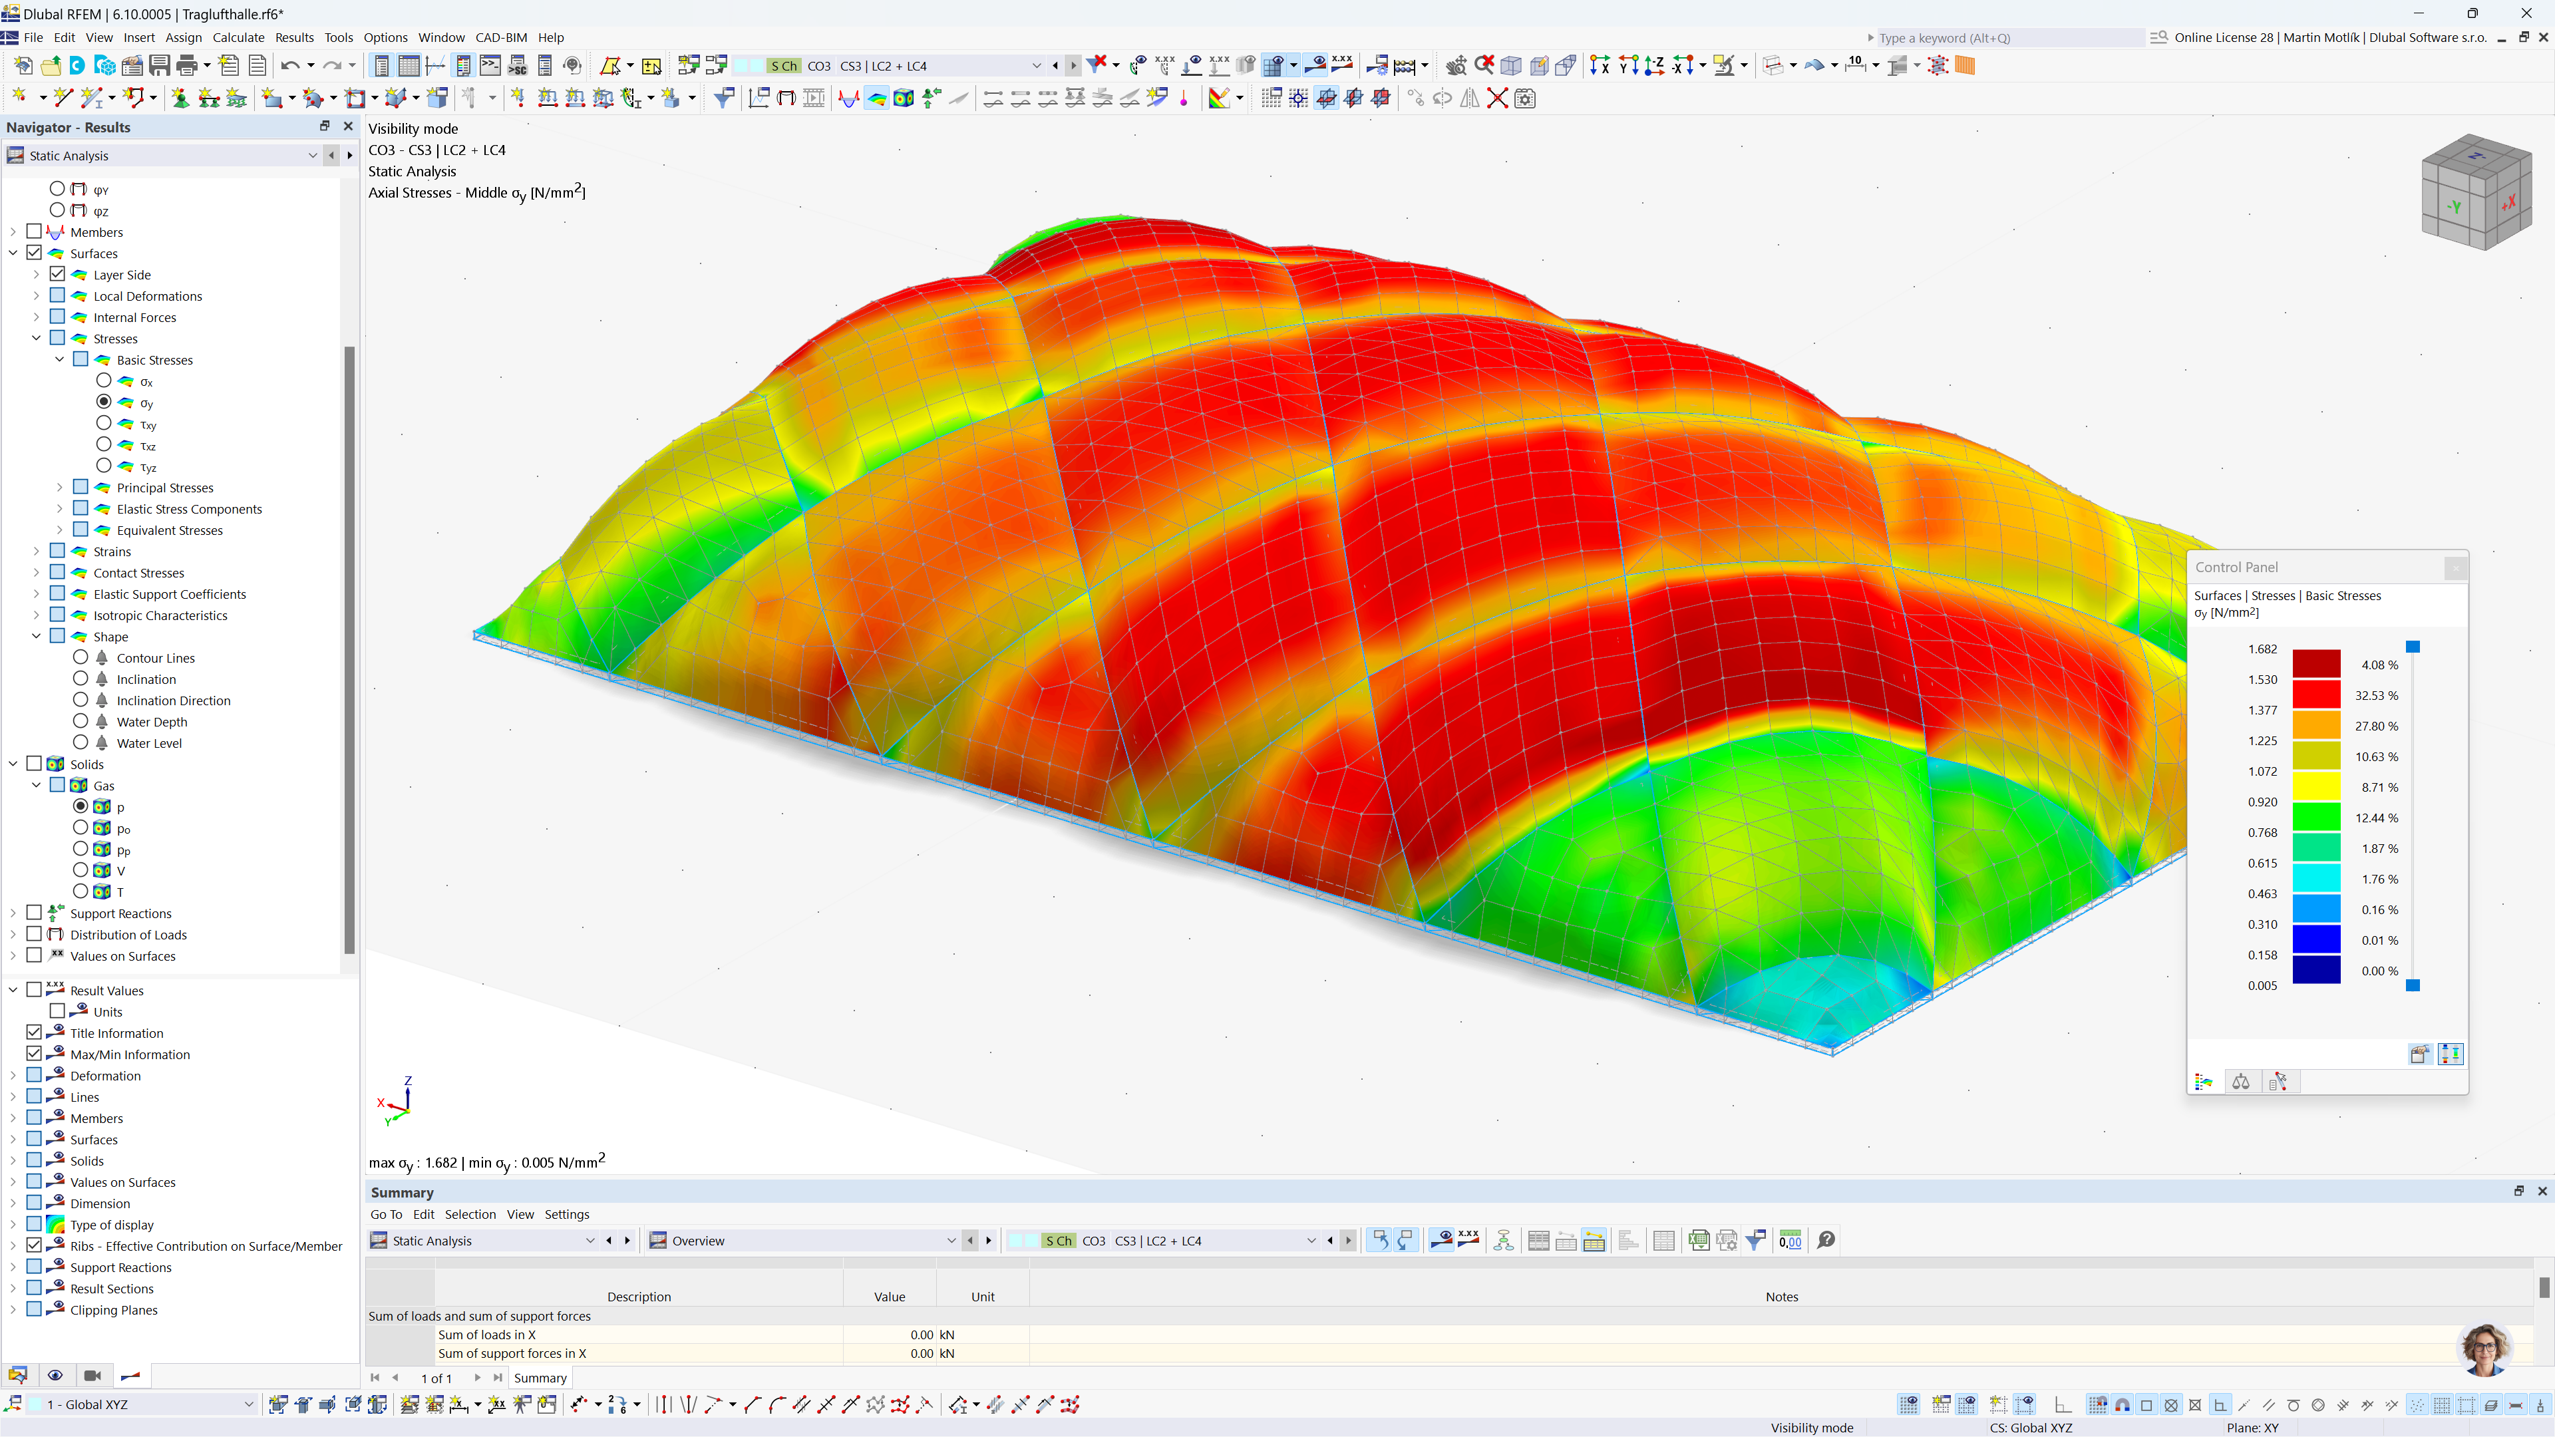2555x1437 pixels.
Task: Collapse the Stresses tree branch
Action: (36, 337)
